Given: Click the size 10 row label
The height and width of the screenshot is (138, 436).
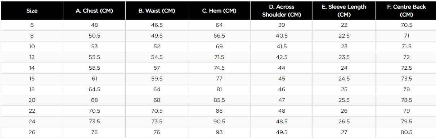Looking at the screenshot, I should pos(32,46).
